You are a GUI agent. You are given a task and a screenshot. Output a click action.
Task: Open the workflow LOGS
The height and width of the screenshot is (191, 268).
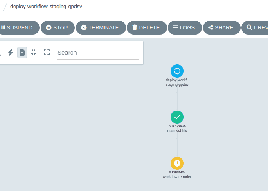click(185, 28)
